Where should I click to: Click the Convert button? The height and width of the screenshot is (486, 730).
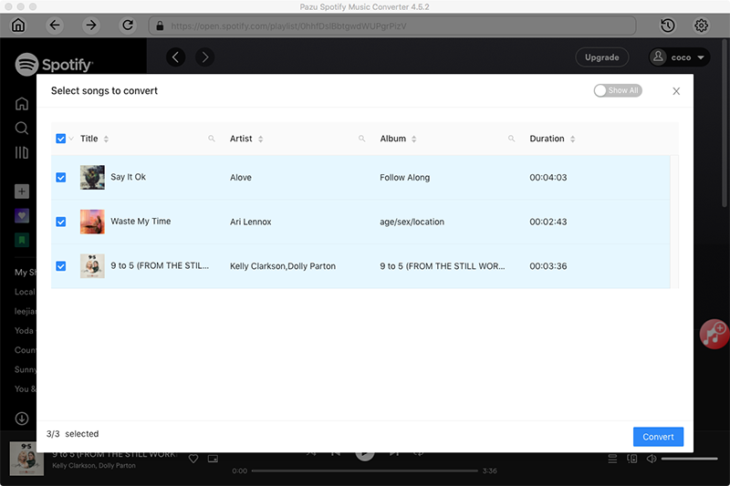658,437
